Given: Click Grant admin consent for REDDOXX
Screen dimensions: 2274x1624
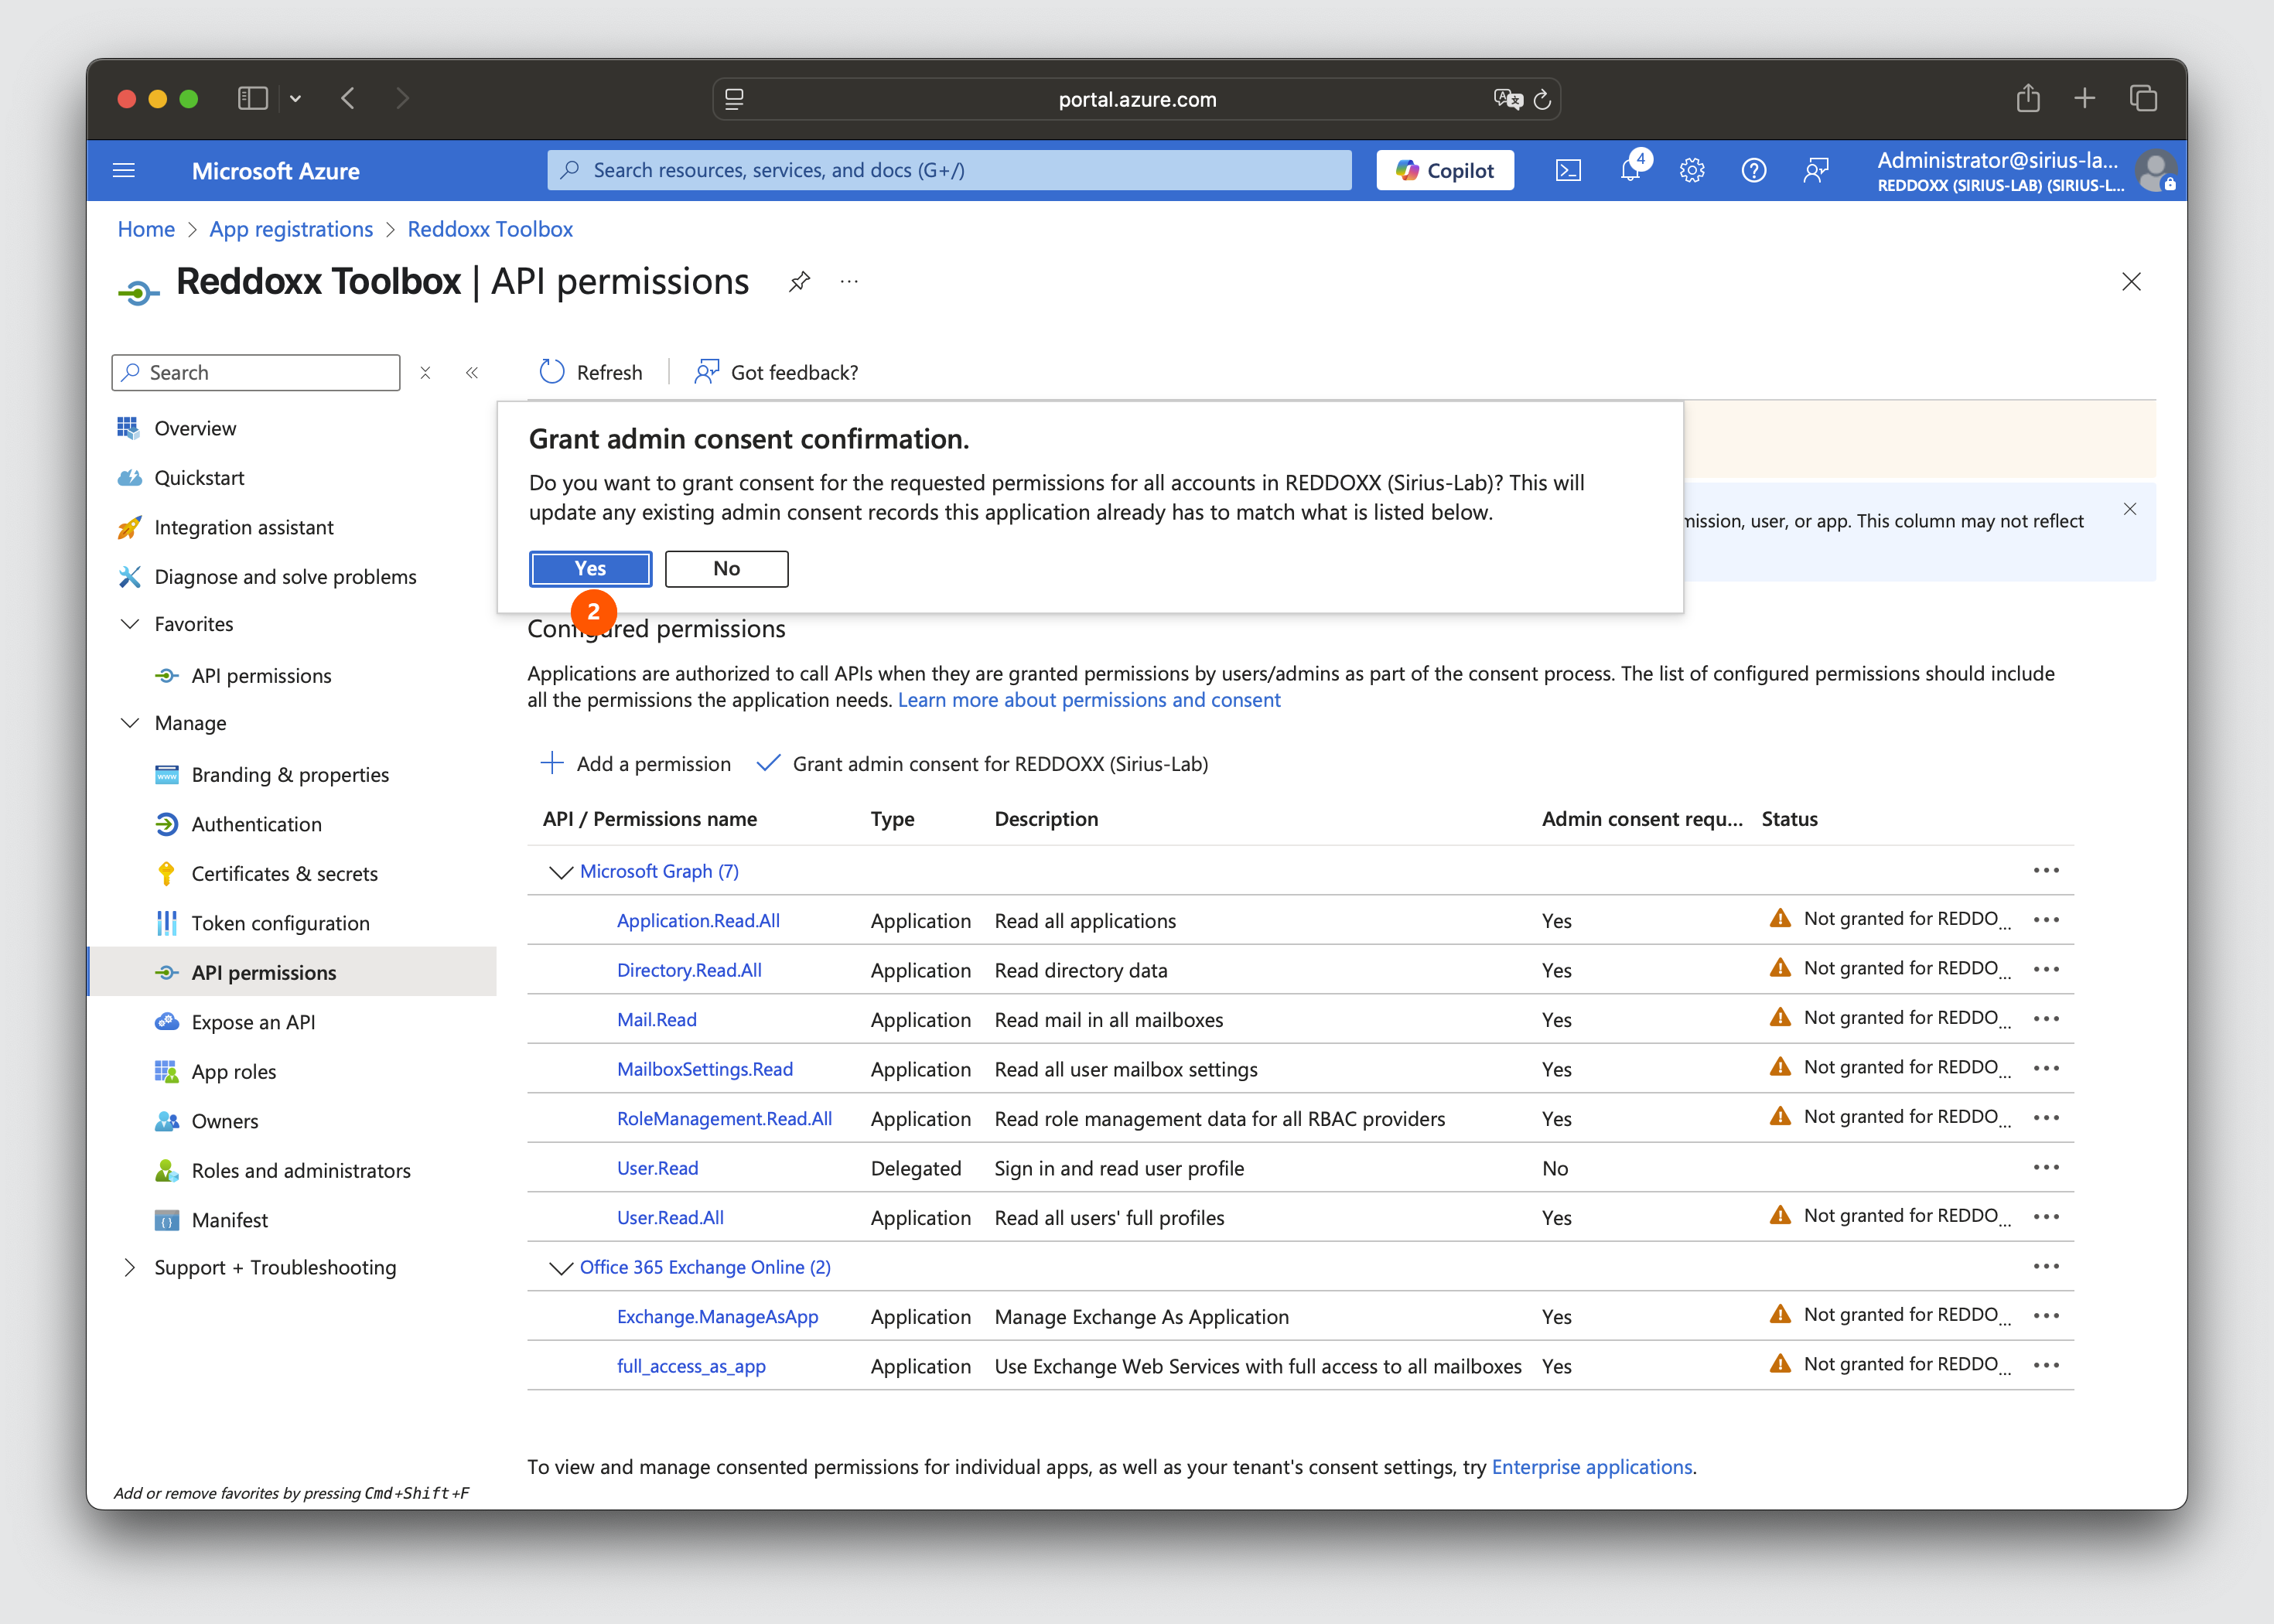Looking at the screenshot, I should (982, 764).
